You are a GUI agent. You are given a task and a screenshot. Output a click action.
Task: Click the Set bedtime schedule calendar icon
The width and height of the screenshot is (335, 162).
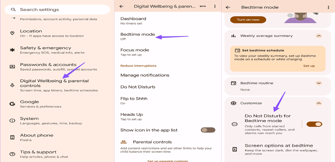[x=237, y=50]
